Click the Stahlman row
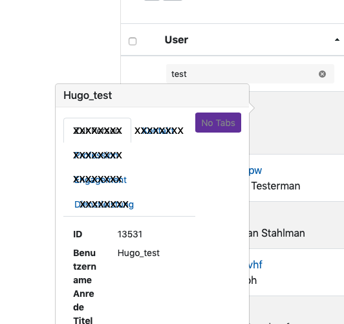 coord(297,225)
